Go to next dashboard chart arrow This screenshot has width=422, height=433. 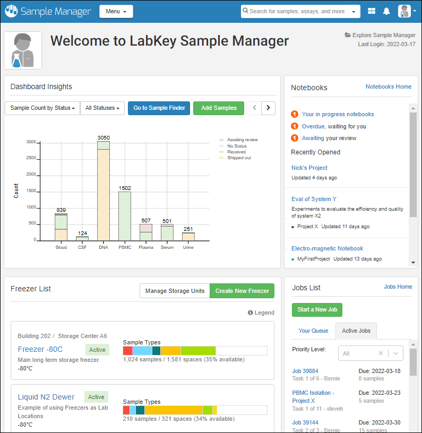pyautogui.click(x=269, y=108)
